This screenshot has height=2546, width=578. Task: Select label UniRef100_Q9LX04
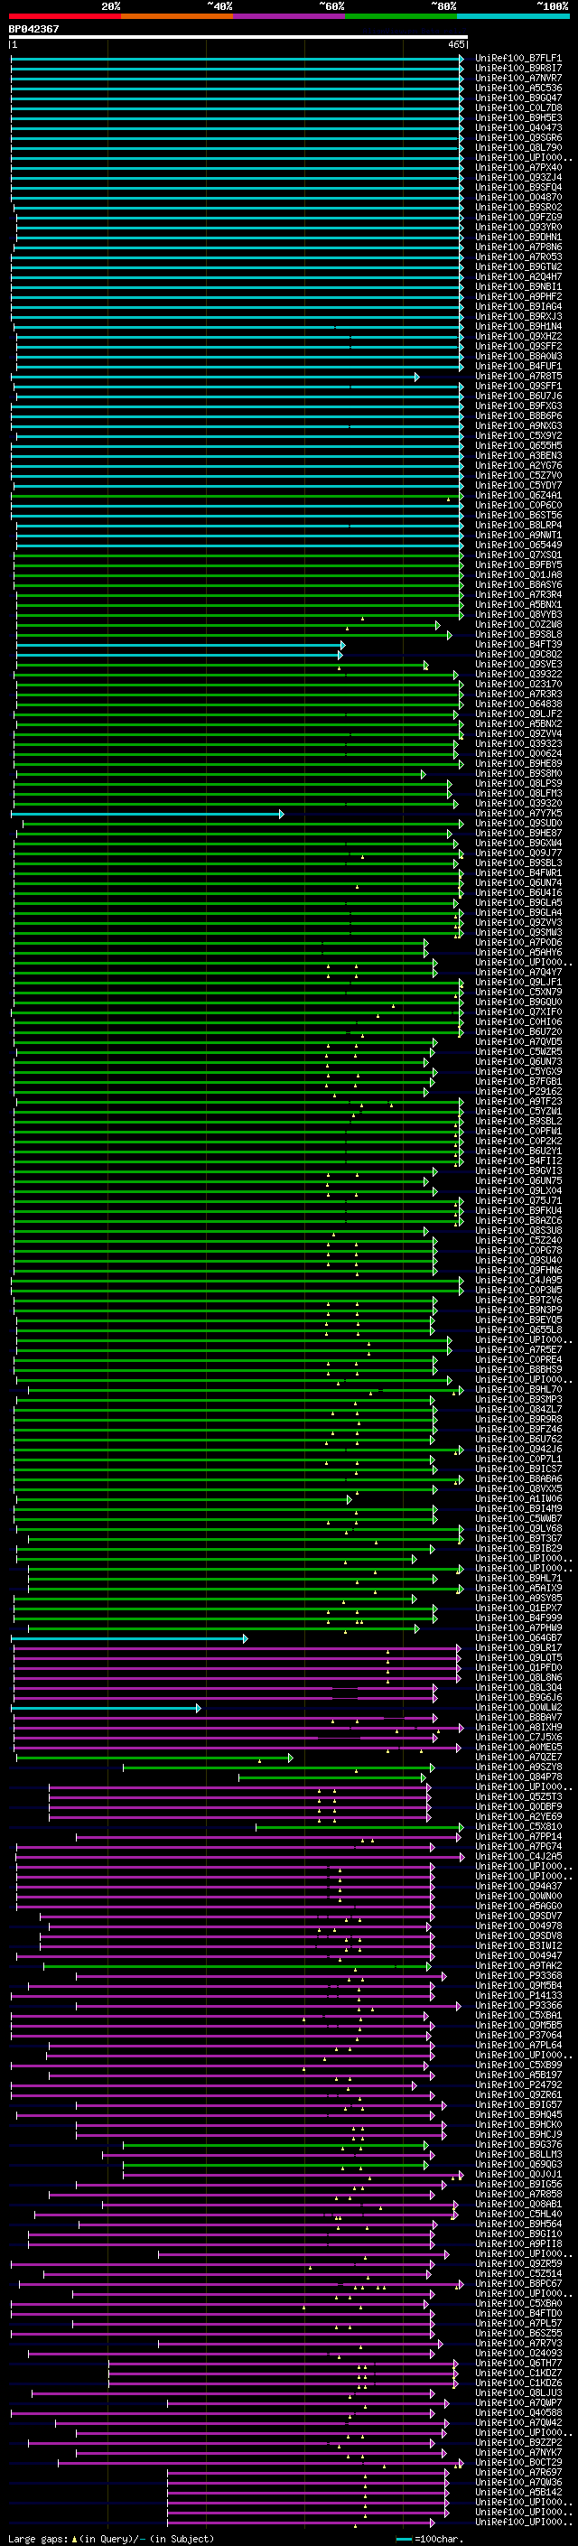pos(517,1191)
